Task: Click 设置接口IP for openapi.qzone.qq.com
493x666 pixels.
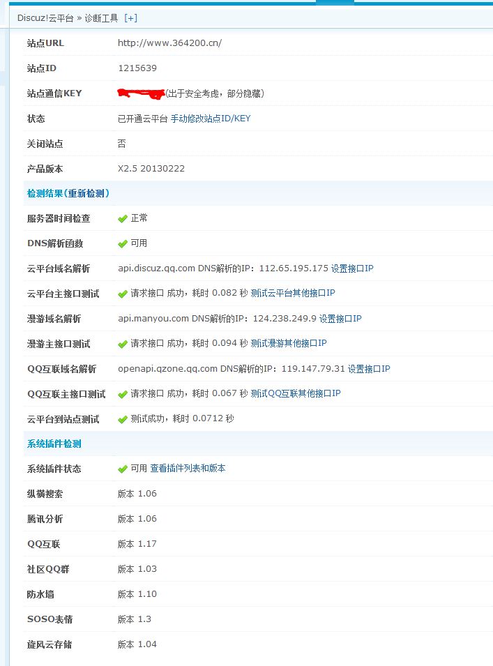Action: point(369,369)
